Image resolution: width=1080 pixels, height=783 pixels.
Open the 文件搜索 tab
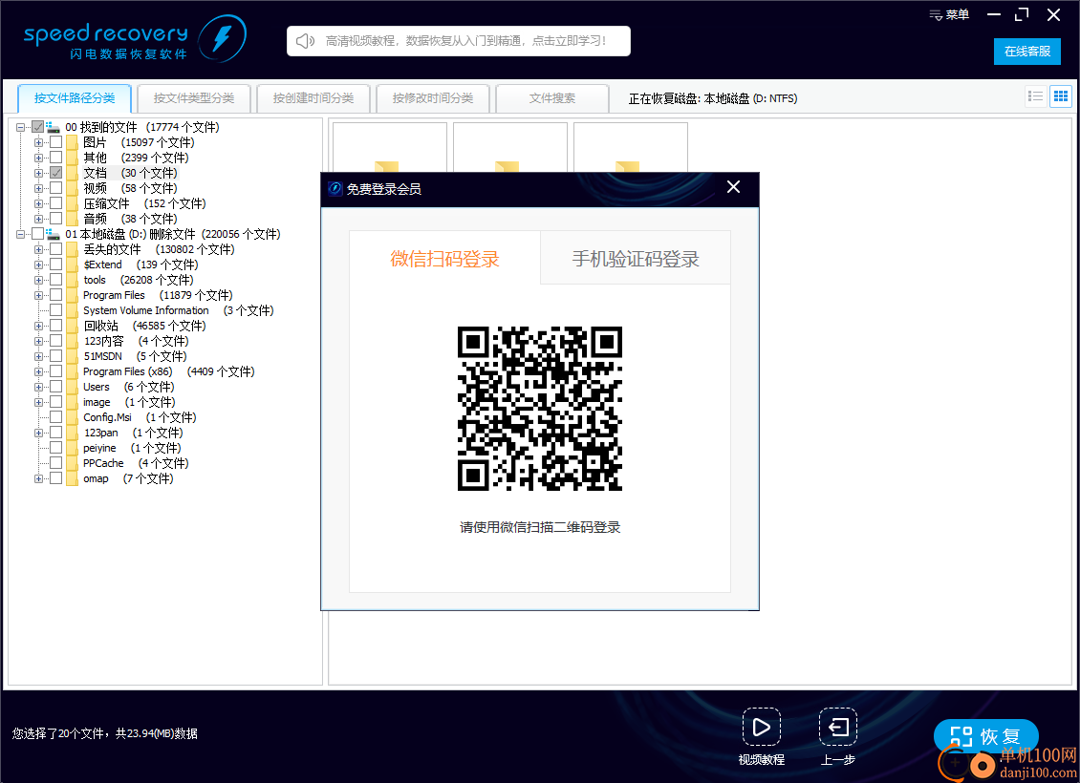552,98
